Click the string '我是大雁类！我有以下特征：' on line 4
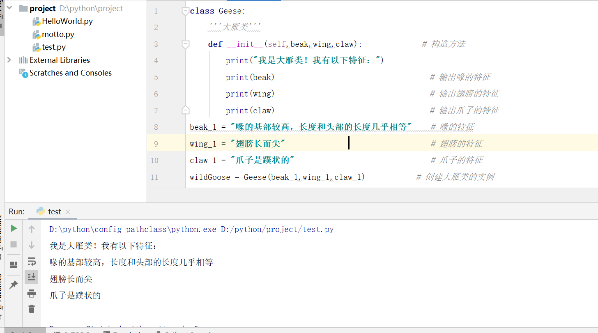This screenshot has height=333, width=598. pyautogui.click(x=316, y=61)
